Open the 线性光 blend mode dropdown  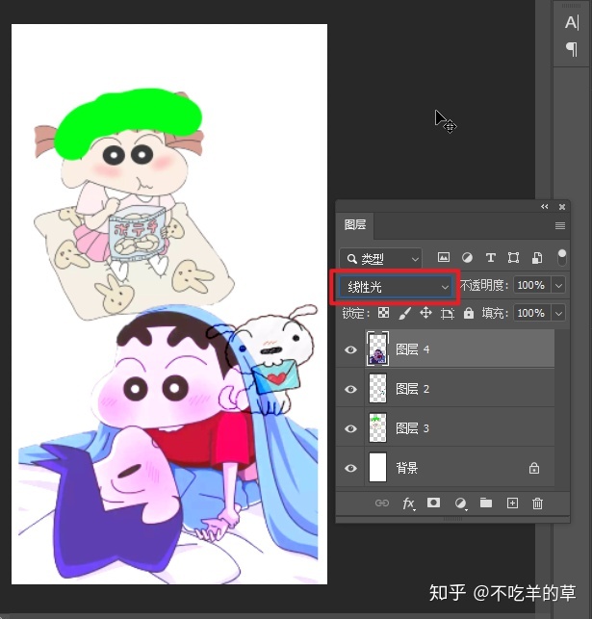tap(396, 287)
